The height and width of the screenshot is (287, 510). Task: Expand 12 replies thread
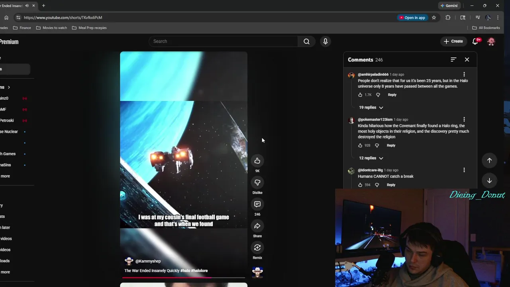[x=371, y=158]
